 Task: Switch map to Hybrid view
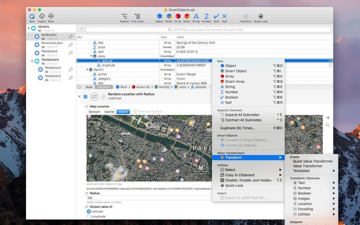[x=123, y=112]
